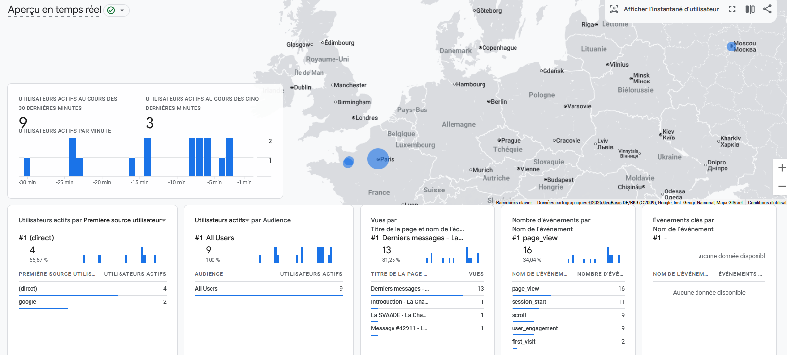
Task: Share this report using the share icon
Action: pos(767,9)
